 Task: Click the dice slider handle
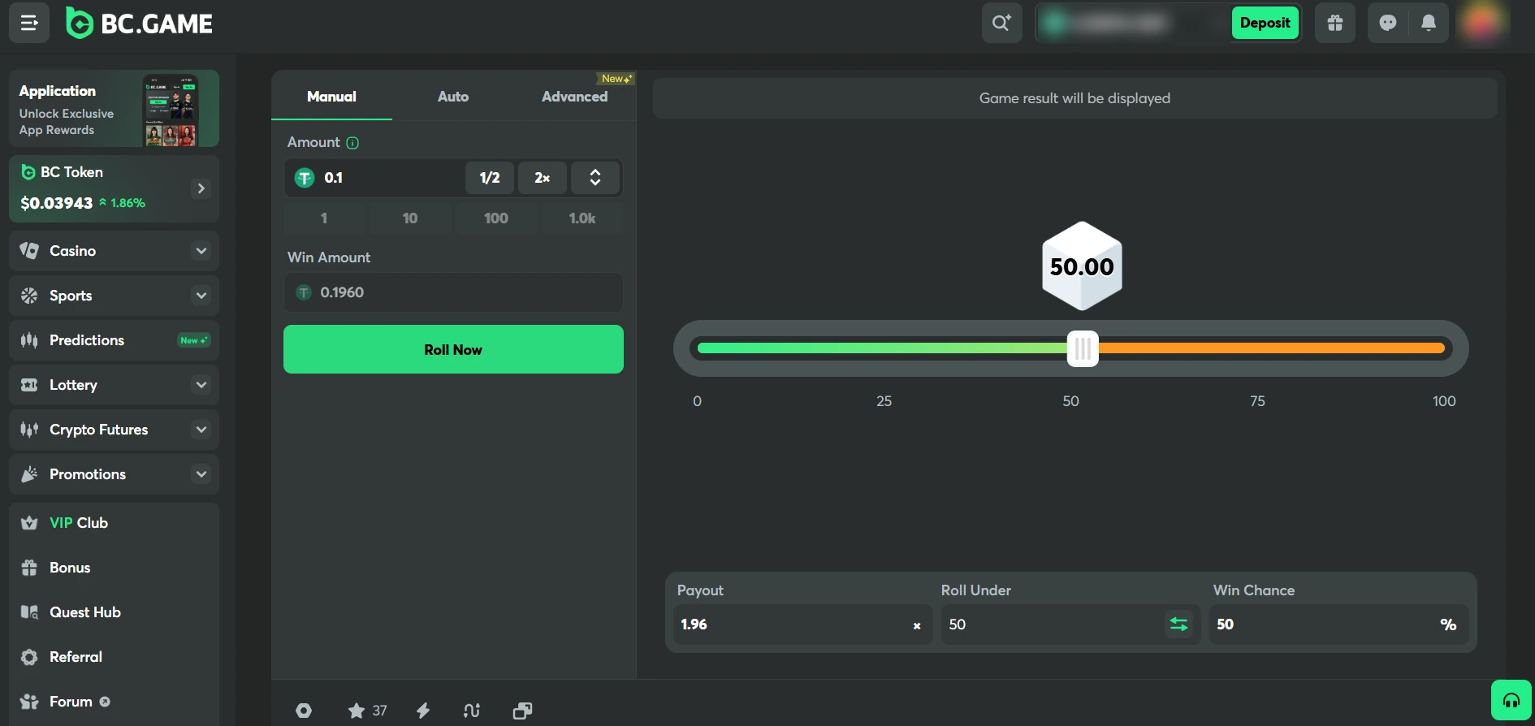tap(1083, 349)
